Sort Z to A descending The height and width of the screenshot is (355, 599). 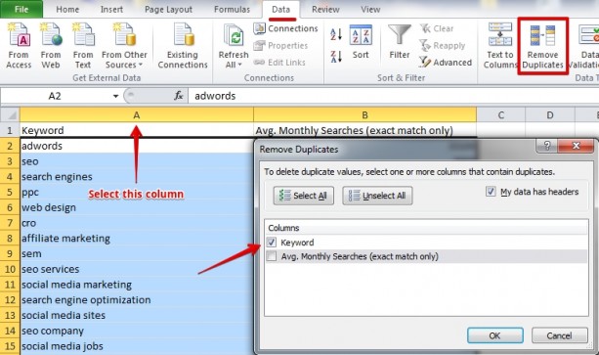(x=336, y=57)
